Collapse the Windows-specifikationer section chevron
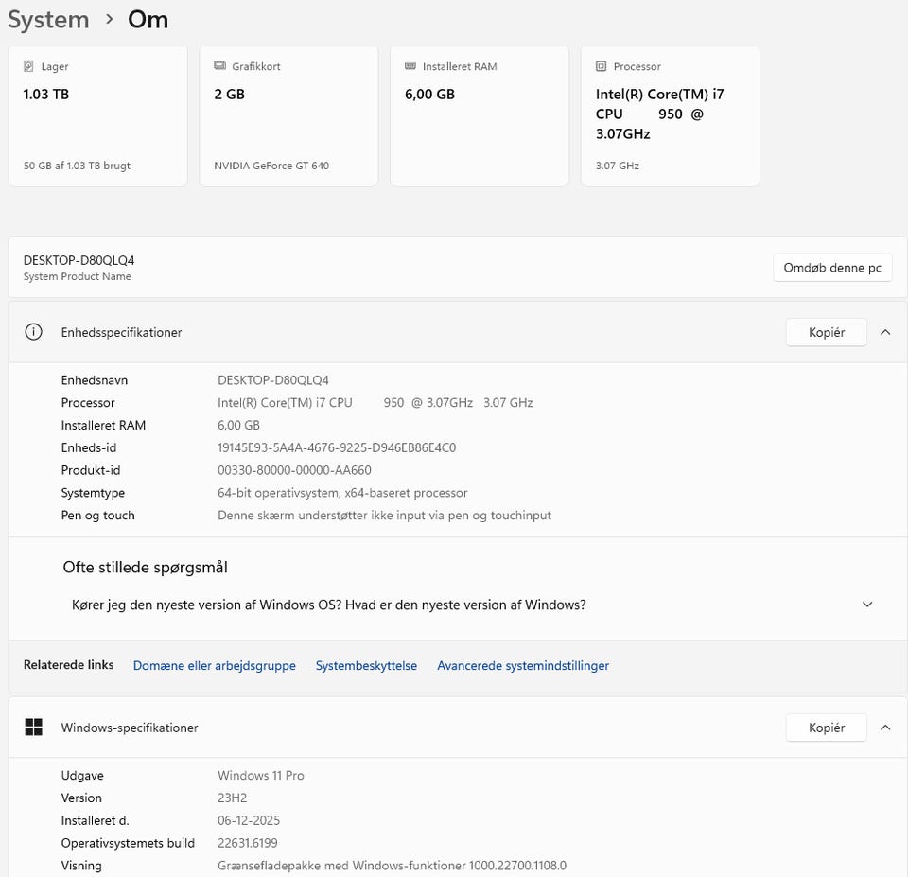Image resolution: width=908 pixels, height=877 pixels. pos(885,728)
